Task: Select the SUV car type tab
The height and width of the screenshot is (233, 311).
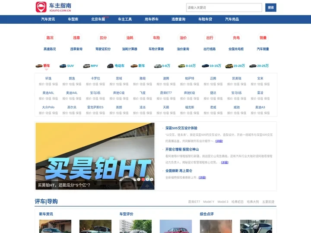Action: 67,66
